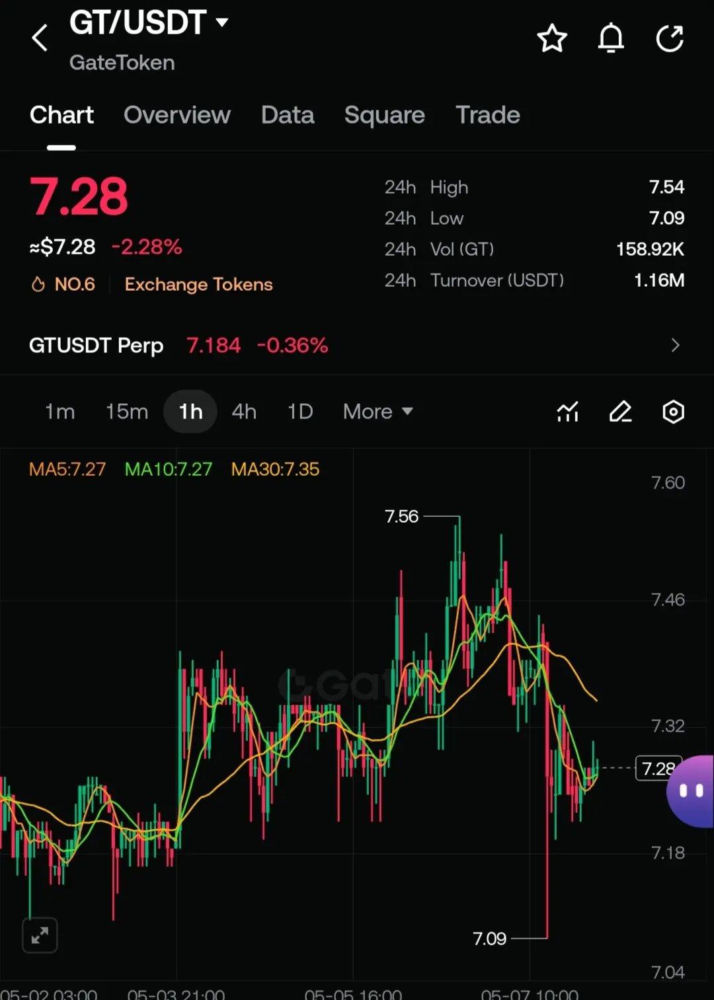Screen dimensions: 714x1000
Task: Tap the perp price 7.184
Action: [214, 345]
